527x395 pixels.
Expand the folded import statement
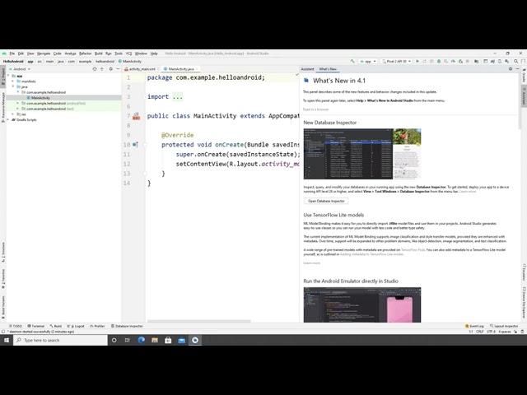(178, 97)
